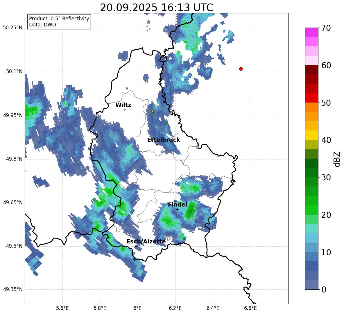
Task: Click the 50.1°N latitude label
Action: (x=14, y=71)
